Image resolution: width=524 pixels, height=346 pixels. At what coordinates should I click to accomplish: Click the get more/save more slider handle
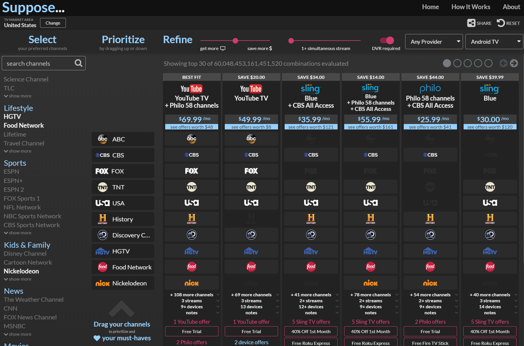[235, 41]
